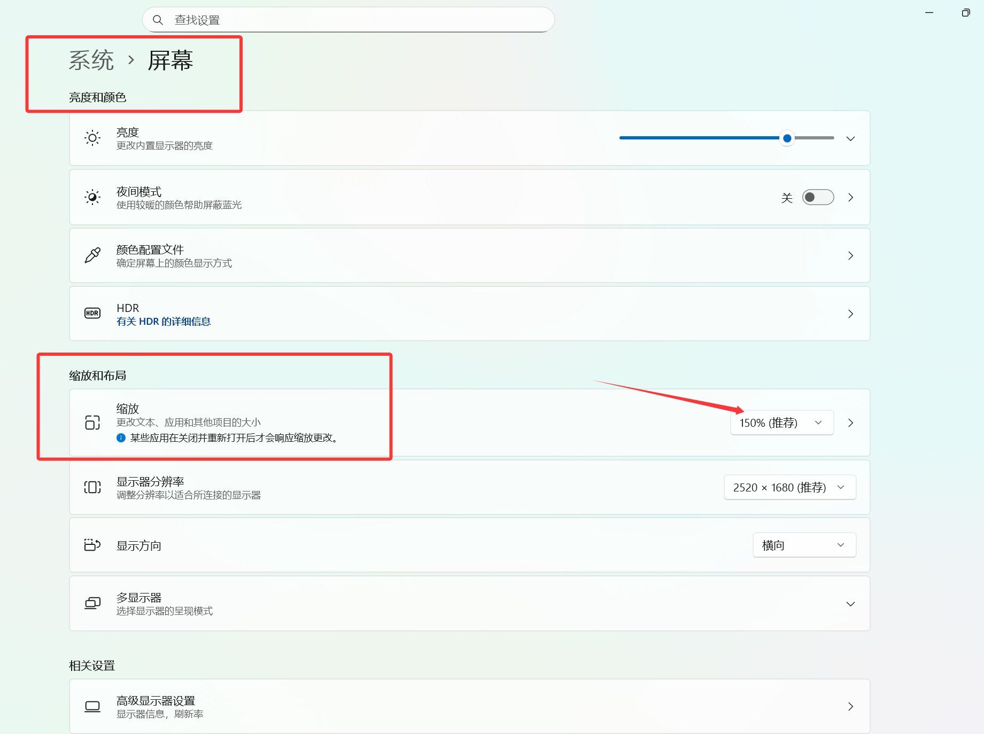The image size is (984, 734).
Task: Open the 横向 orientation dropdown
Action: (804, 545)
